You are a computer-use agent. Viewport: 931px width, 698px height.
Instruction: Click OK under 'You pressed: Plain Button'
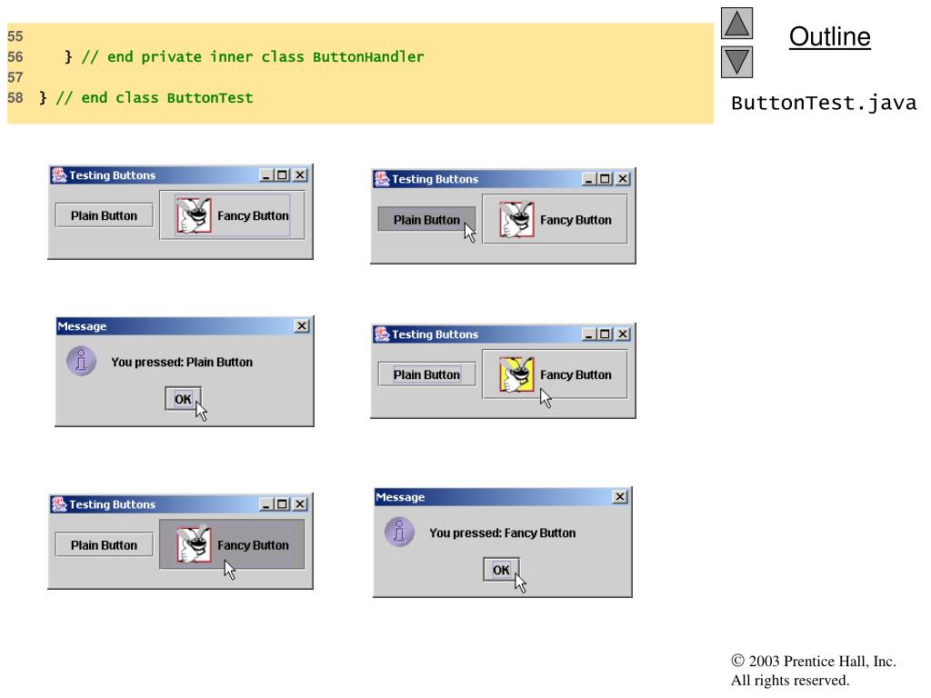point(183,399)
